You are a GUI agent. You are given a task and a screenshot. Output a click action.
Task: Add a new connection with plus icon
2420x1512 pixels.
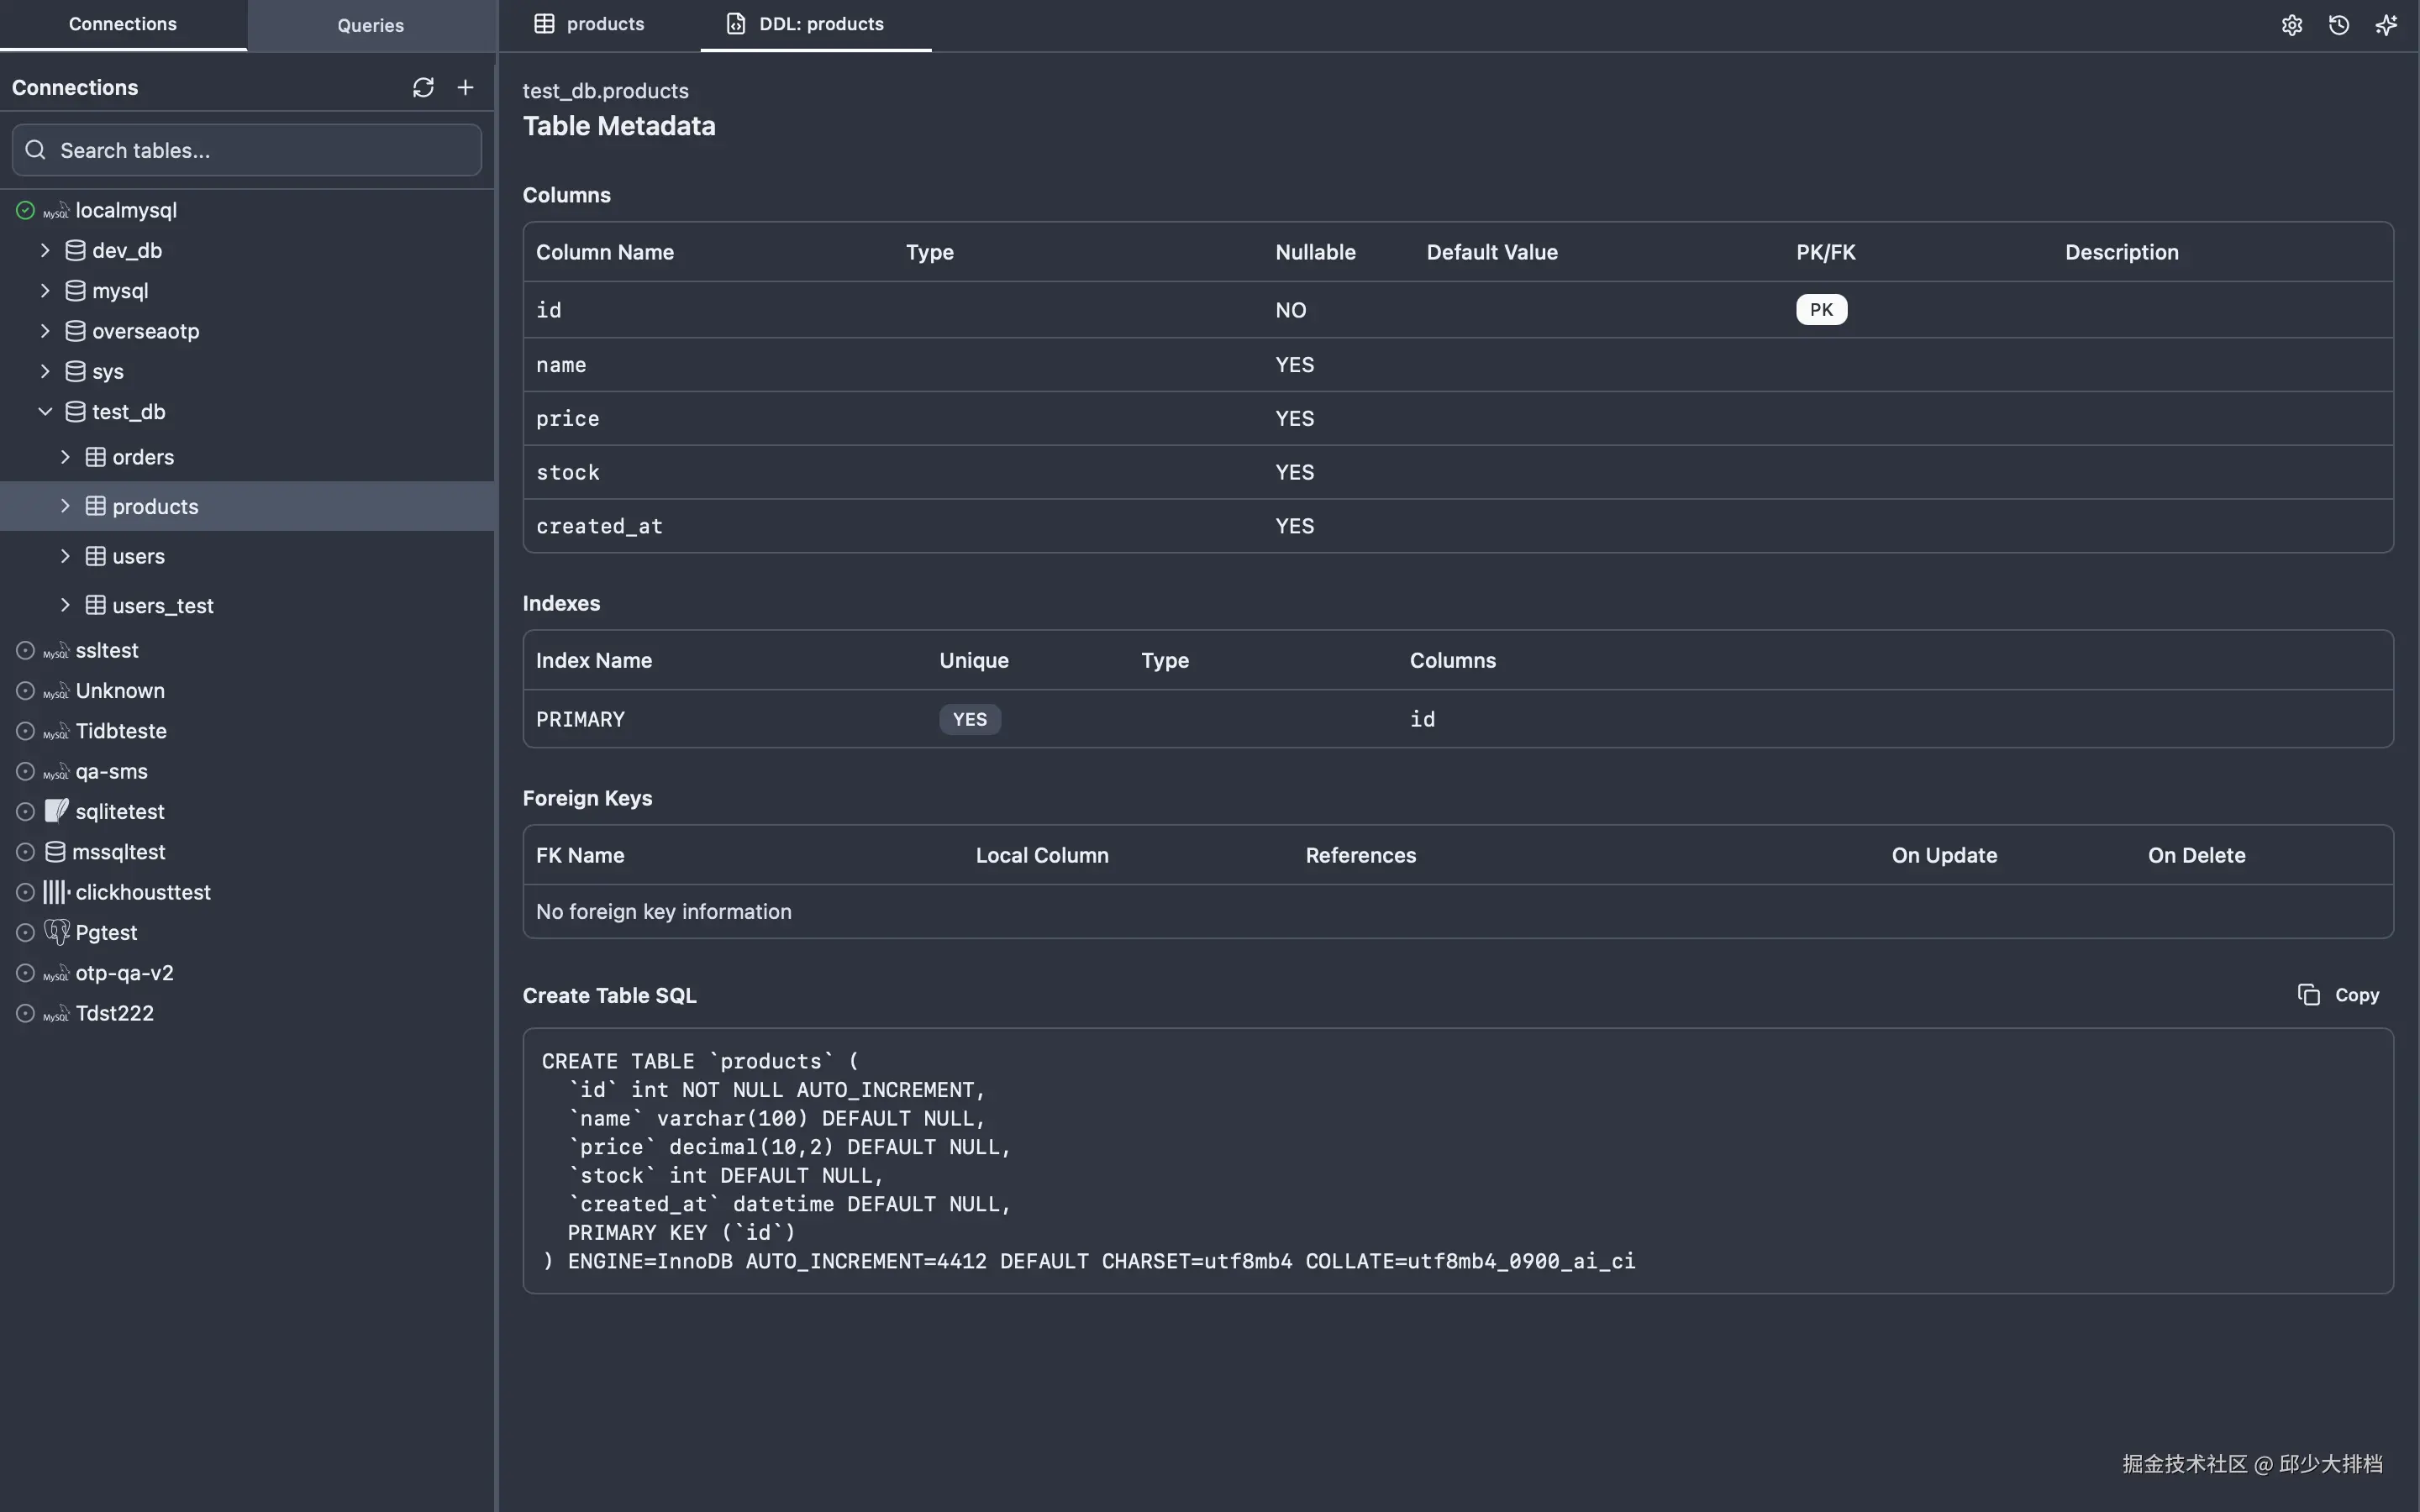point(465,88)
